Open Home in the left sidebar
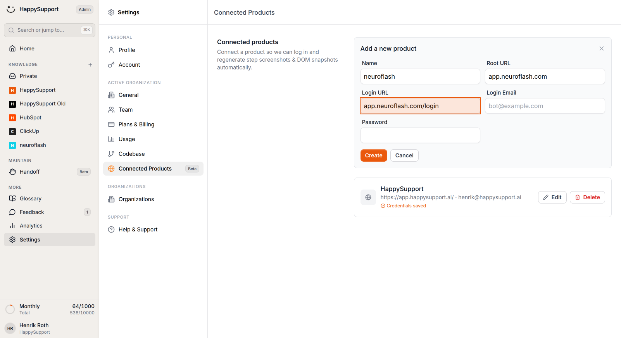Screen dimensions: 621x338 point(50,48)
